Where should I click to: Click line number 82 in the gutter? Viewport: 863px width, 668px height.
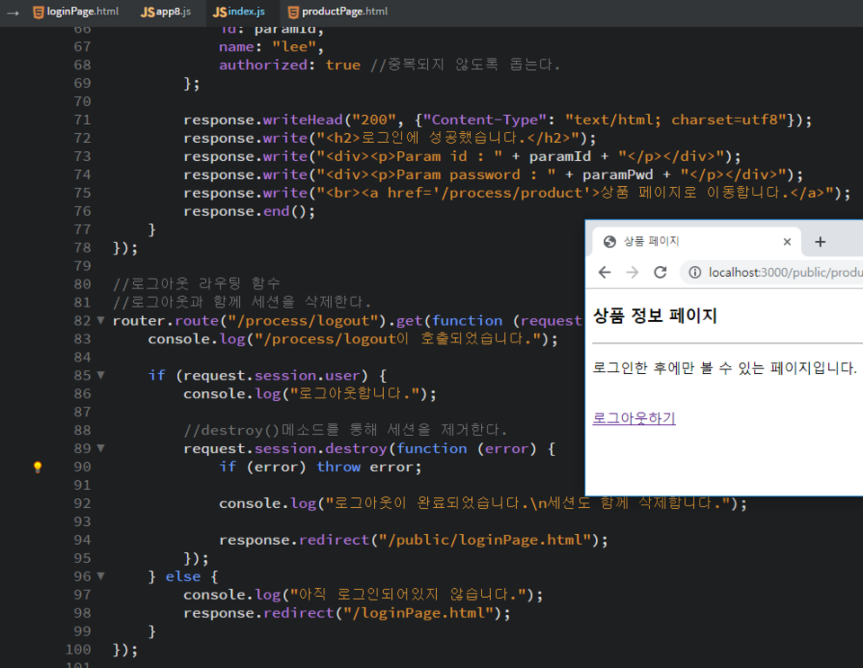(82, 321)
